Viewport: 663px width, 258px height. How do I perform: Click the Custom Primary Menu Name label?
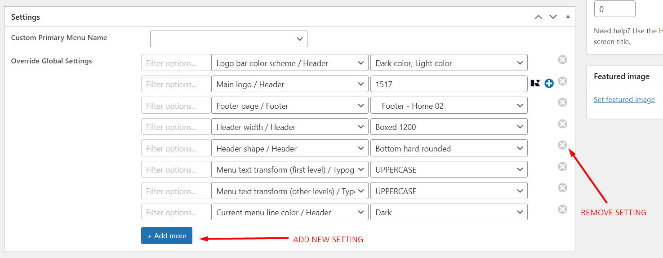[59, 38]
